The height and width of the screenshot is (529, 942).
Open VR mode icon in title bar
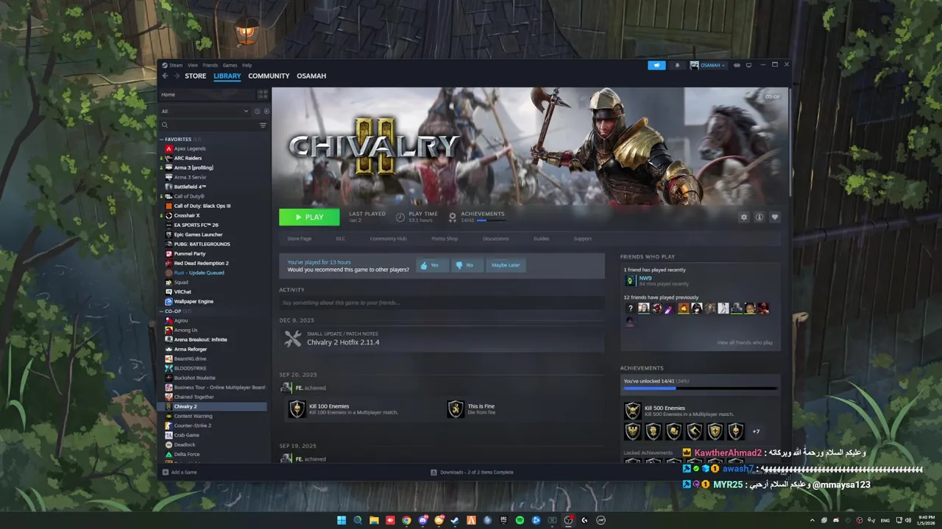pyautogui.click(x=737, y=65)
